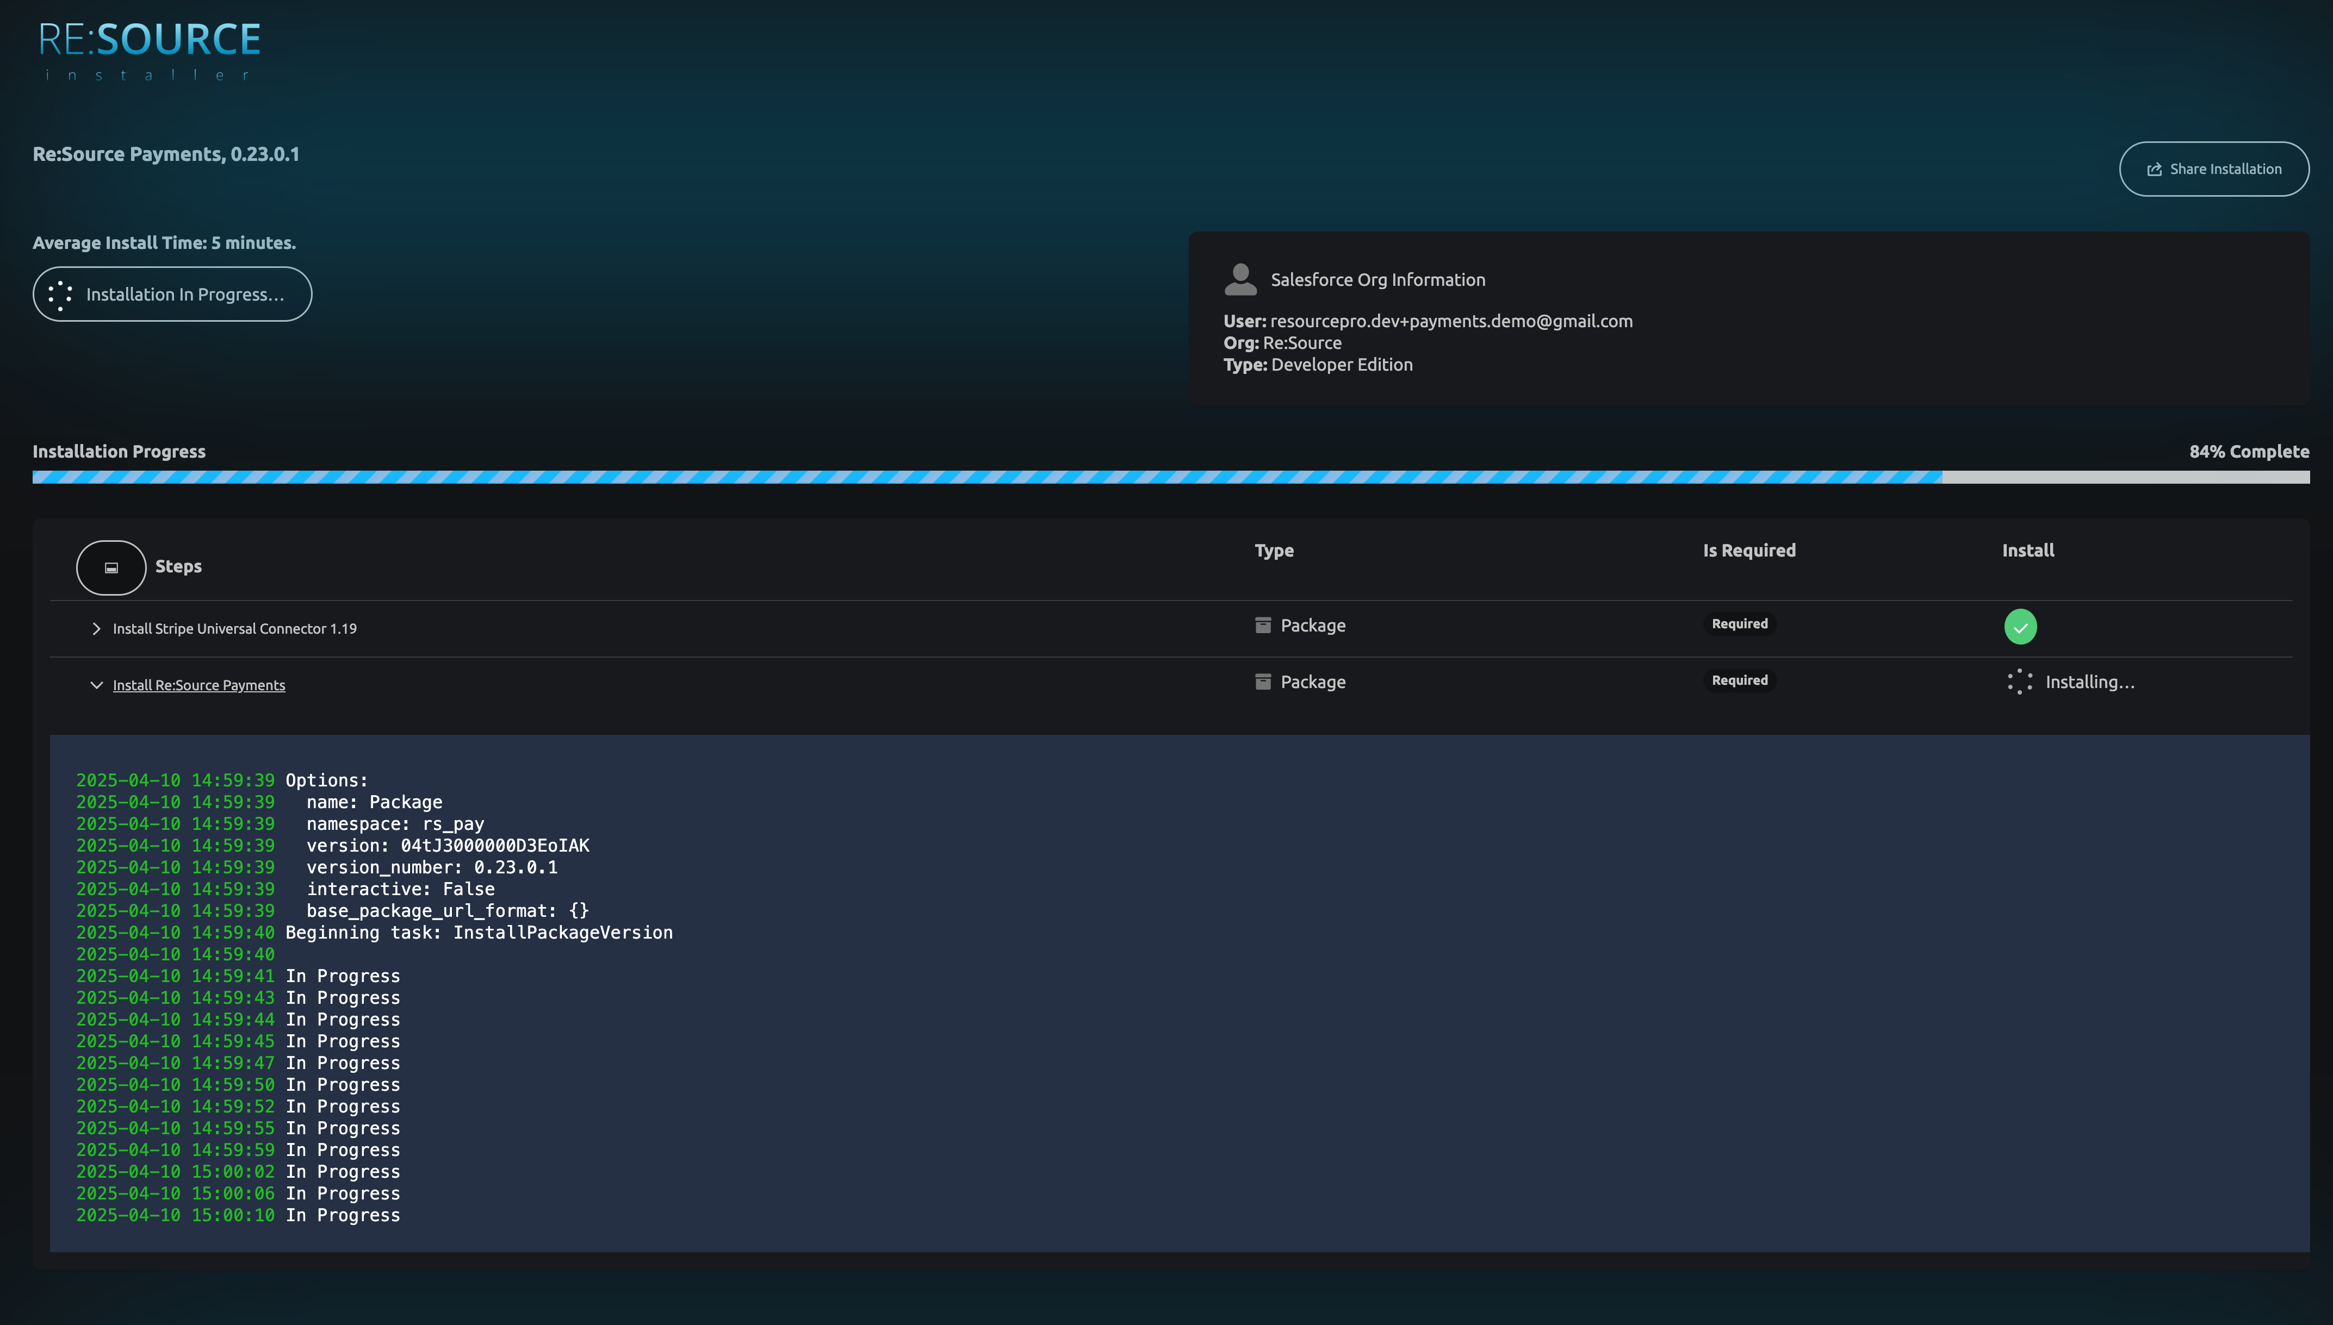This screenshot has height=1325, width=2333.
Task: Click the Salesforce Org Information heading
Action: 1378,280
